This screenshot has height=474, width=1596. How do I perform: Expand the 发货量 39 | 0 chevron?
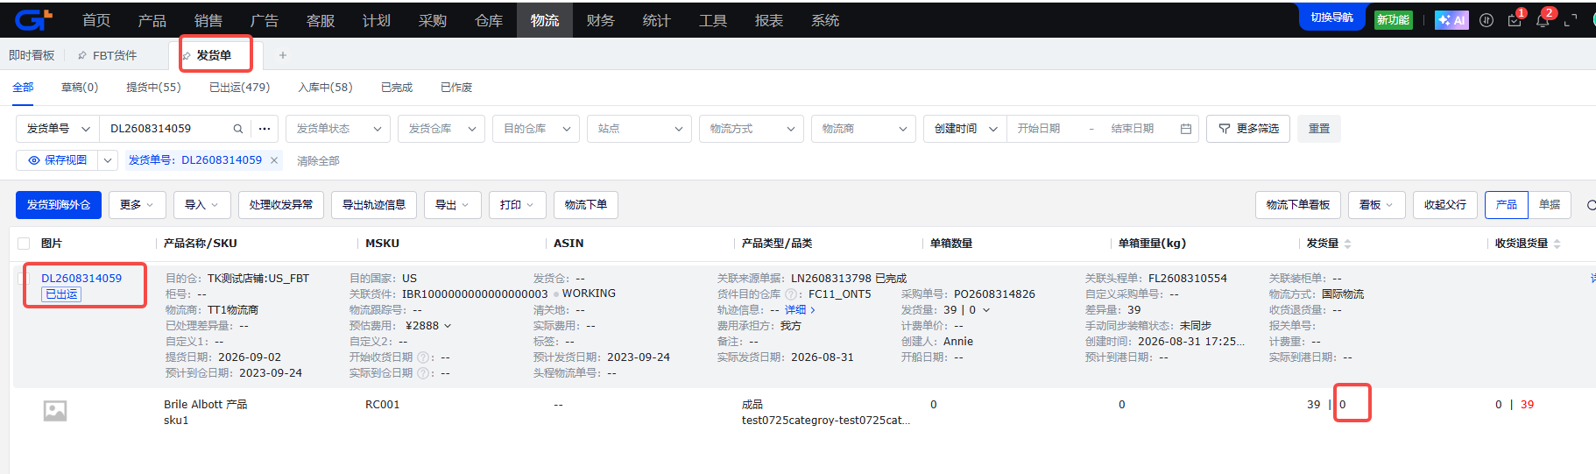pos(986,310)
